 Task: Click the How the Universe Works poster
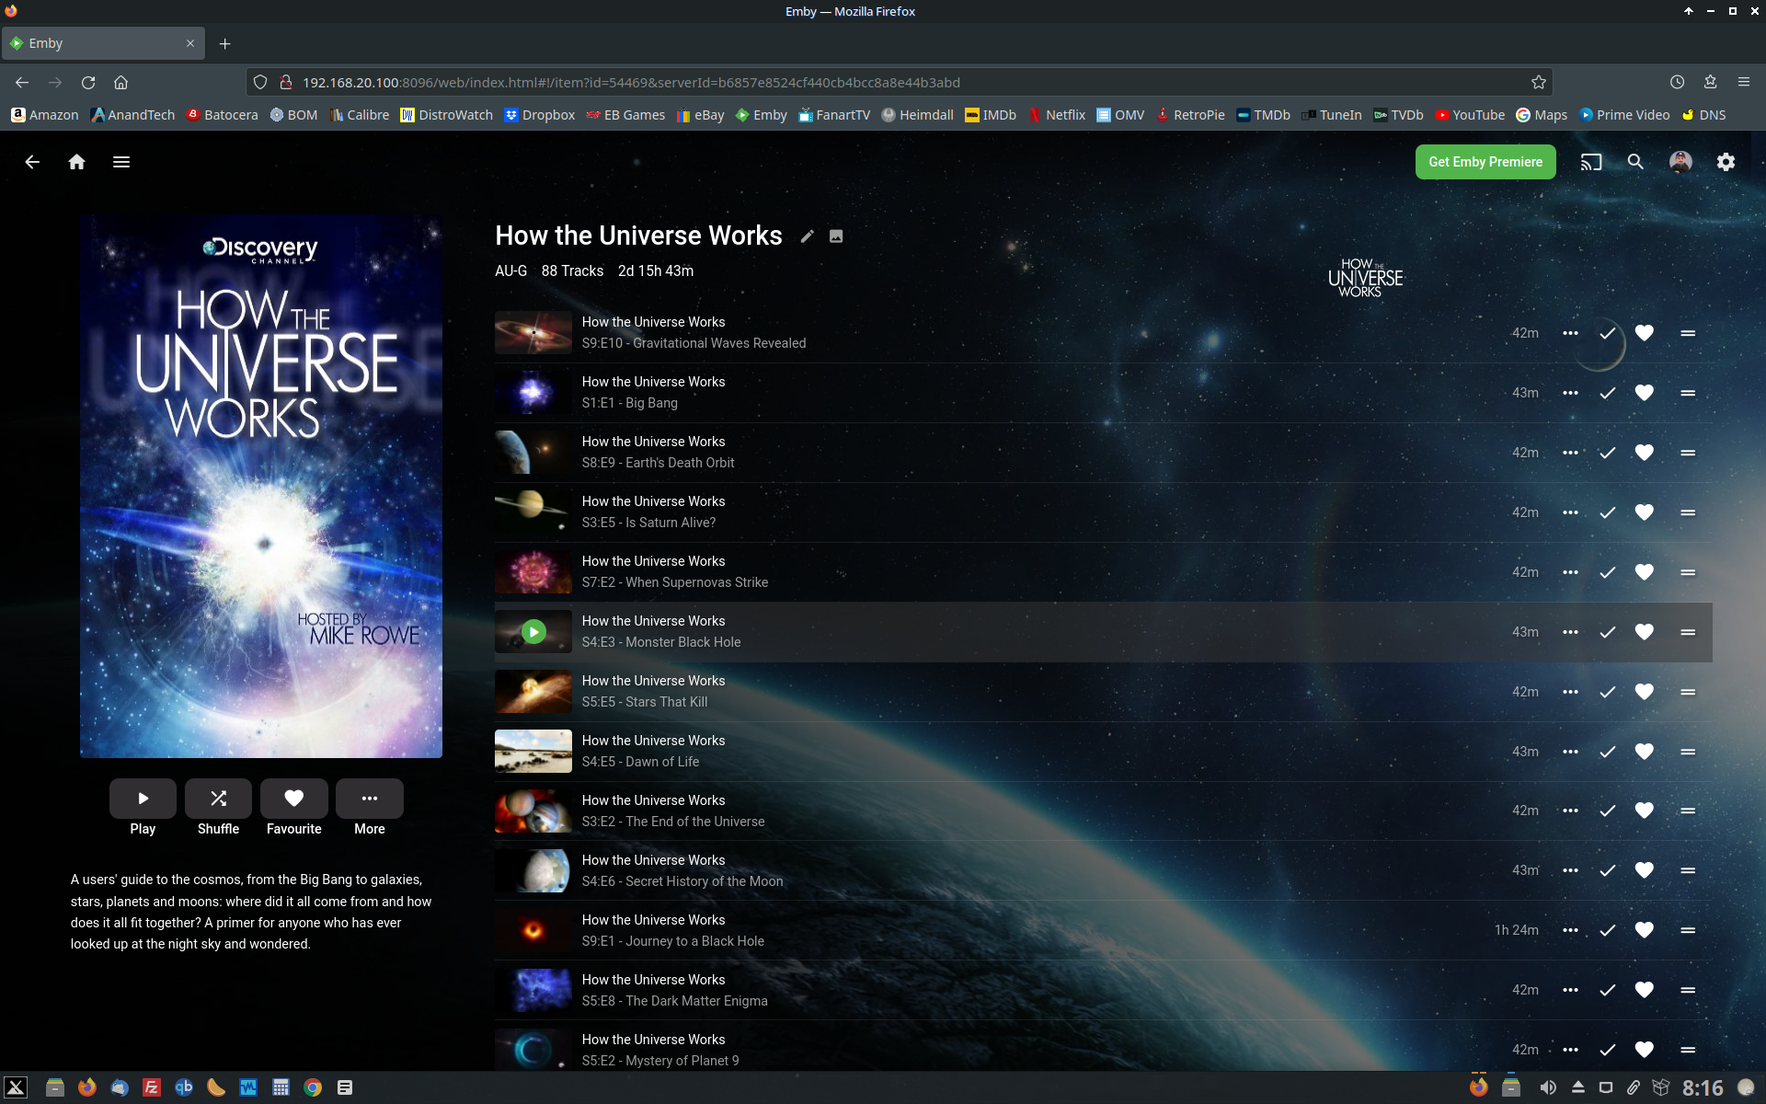[261, 487]
